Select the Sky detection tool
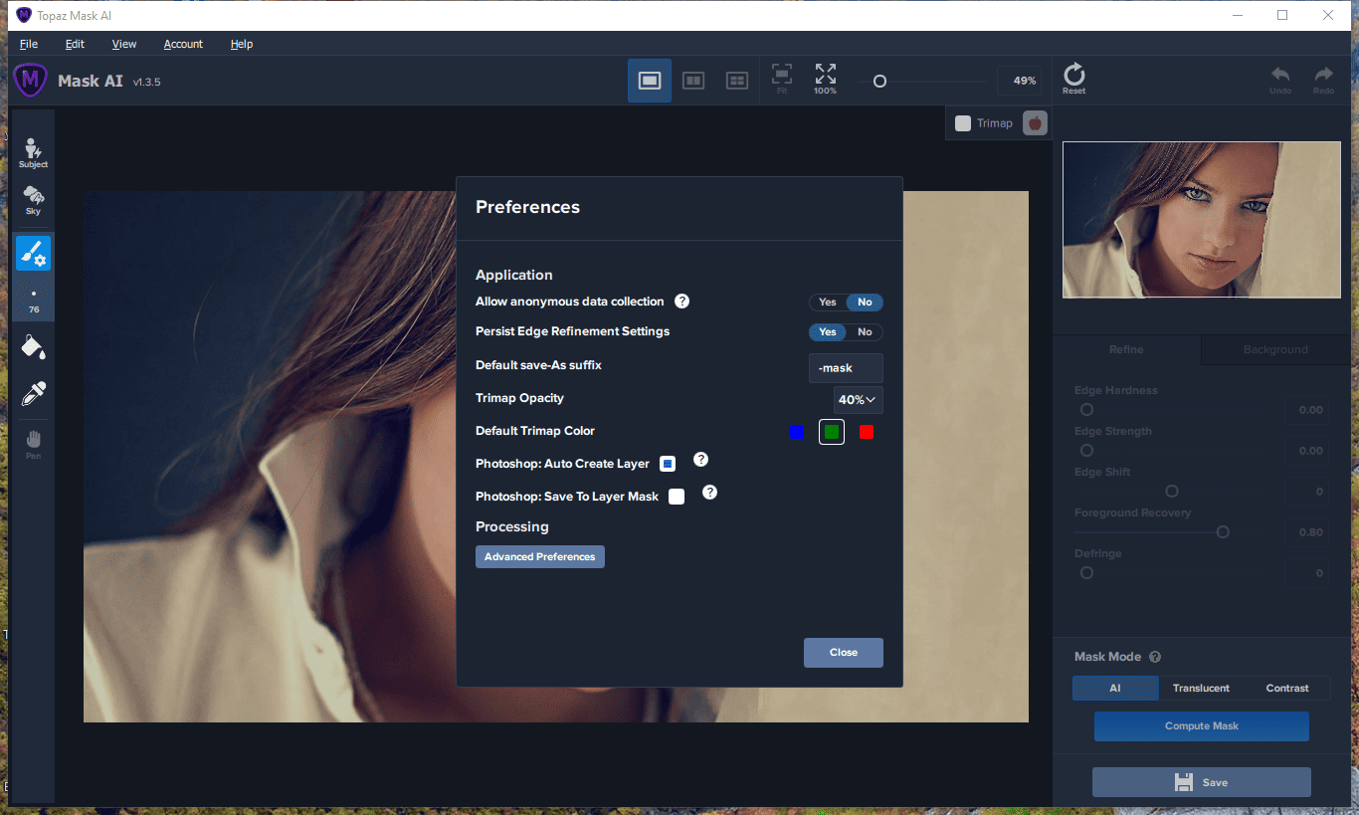The width and height of the screenshot is (1359, 815). point(33,199)
